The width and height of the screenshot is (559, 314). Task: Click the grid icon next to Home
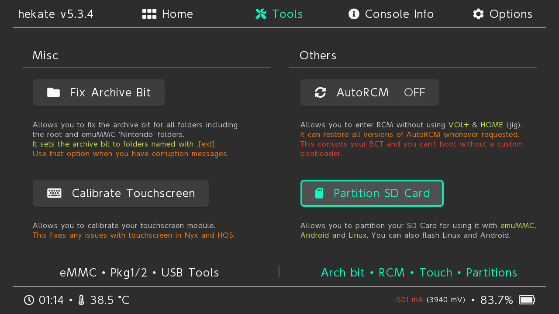pos(149,14)
